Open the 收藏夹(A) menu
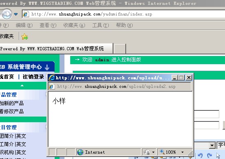The height and width of the screenshot is (159, 225). coord(74,25)
